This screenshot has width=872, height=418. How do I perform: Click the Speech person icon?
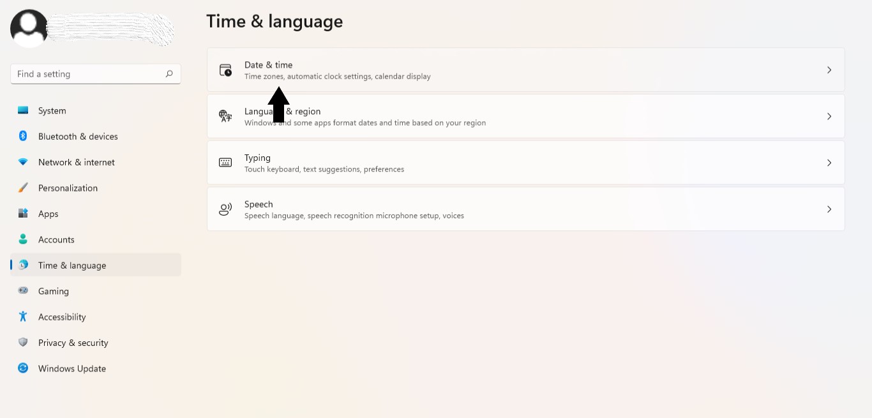tap(225, 209)
